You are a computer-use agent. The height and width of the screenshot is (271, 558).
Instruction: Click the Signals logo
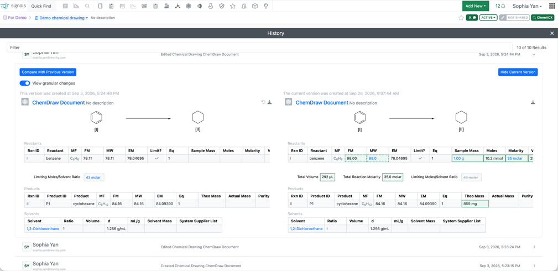coord(13,6)
